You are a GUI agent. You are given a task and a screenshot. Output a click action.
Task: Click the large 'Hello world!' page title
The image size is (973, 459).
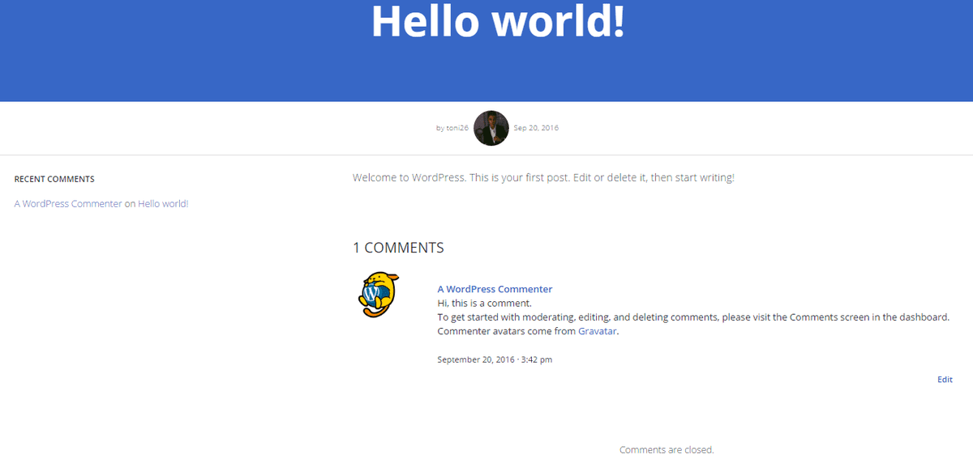click(498, 21)
